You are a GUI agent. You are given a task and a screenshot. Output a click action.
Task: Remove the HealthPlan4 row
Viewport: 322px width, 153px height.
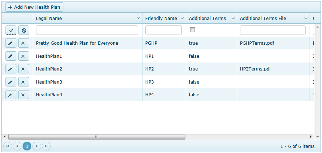click(x=24, y=95)
